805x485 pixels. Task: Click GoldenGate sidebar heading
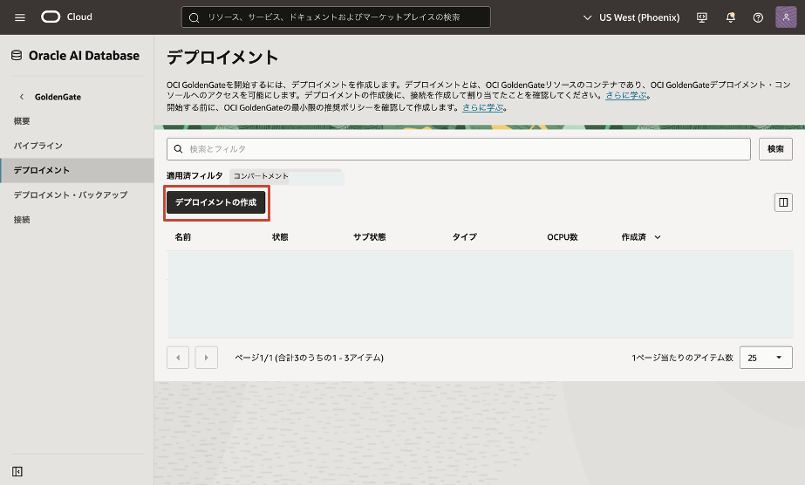click(58, 97)
